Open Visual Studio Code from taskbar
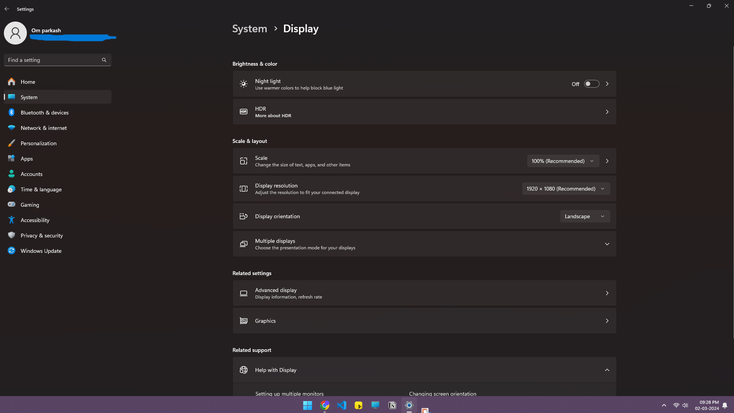The image size is (734, 413). point(342,405)
